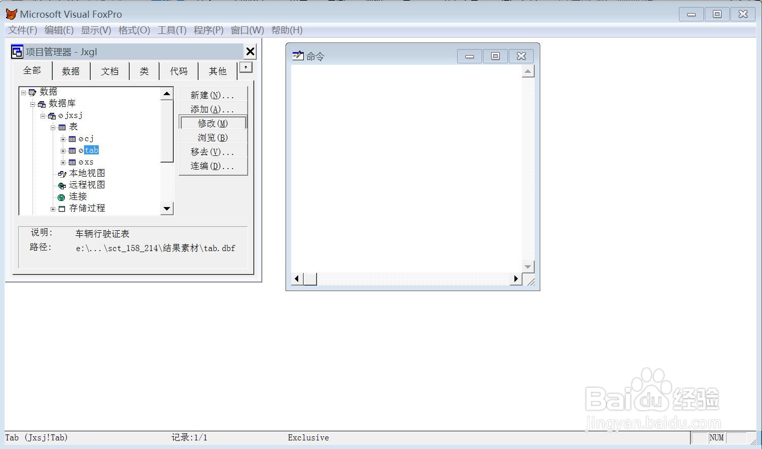Click project tree scrollbar down arrow

pyautogui.click(x=167, y=209)
